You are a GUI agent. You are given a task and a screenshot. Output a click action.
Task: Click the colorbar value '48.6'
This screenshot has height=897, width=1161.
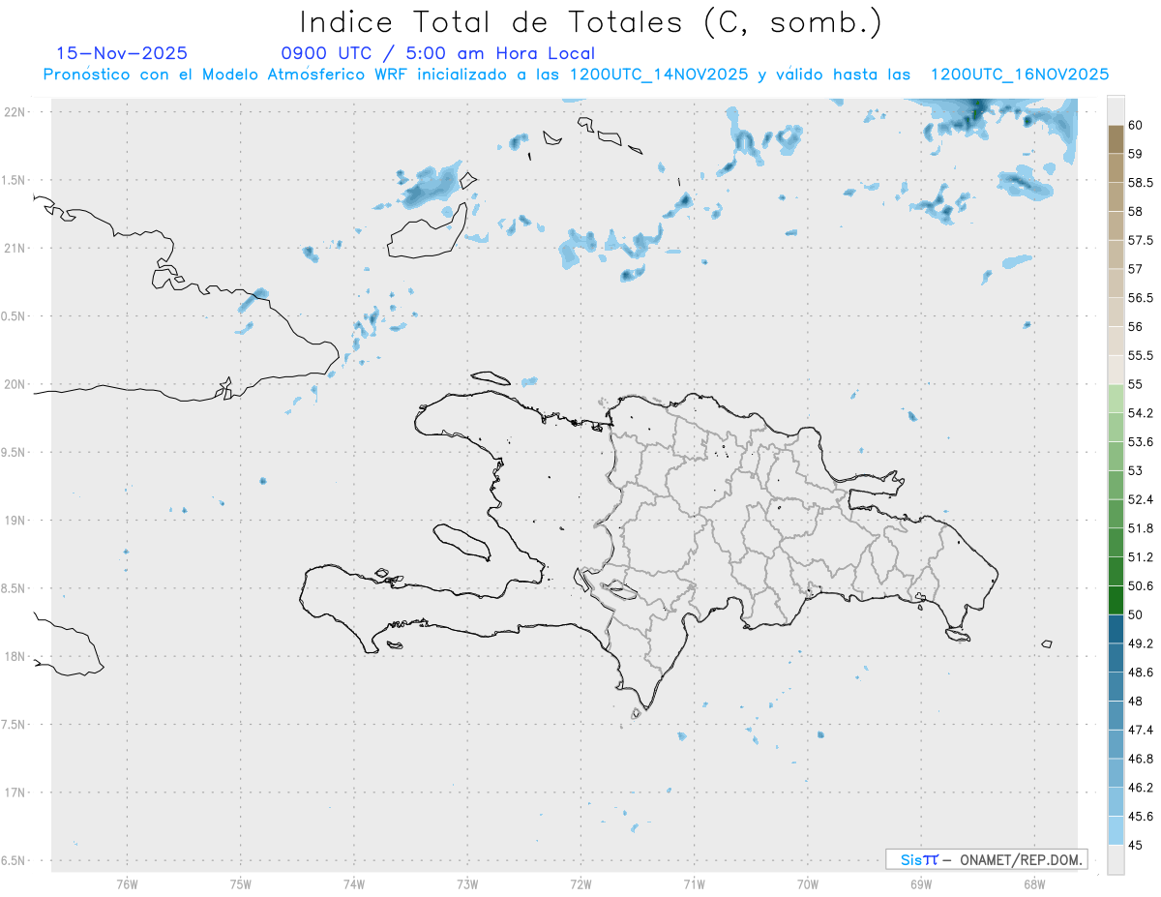tap(1140, 673)
